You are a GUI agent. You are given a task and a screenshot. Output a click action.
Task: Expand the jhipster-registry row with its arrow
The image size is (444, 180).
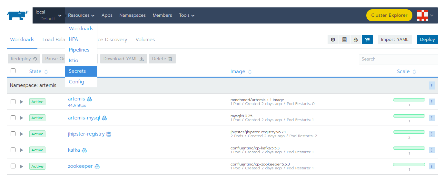click(22, 134)
